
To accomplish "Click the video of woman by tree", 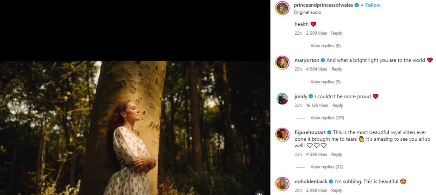I will click(135, 128).
